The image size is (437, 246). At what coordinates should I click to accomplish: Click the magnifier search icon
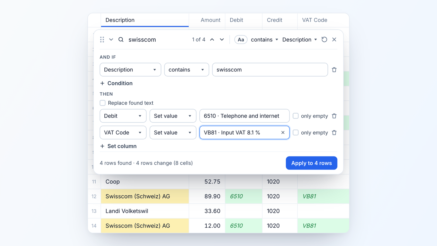121,39
